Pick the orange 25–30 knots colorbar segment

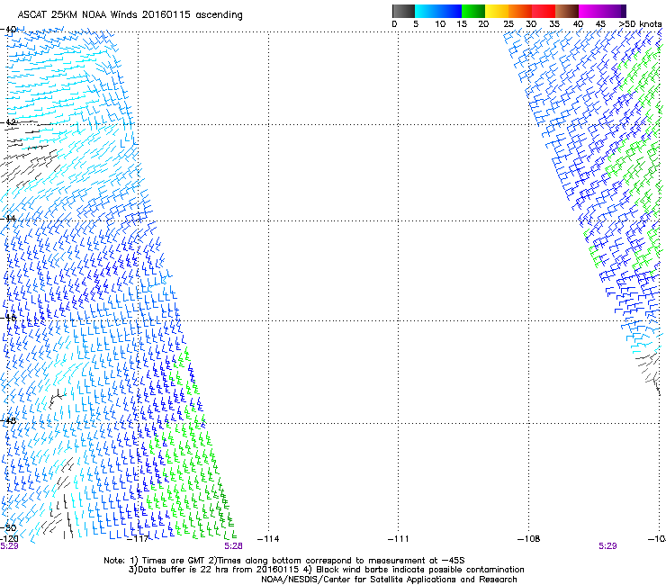pos(520,11)
